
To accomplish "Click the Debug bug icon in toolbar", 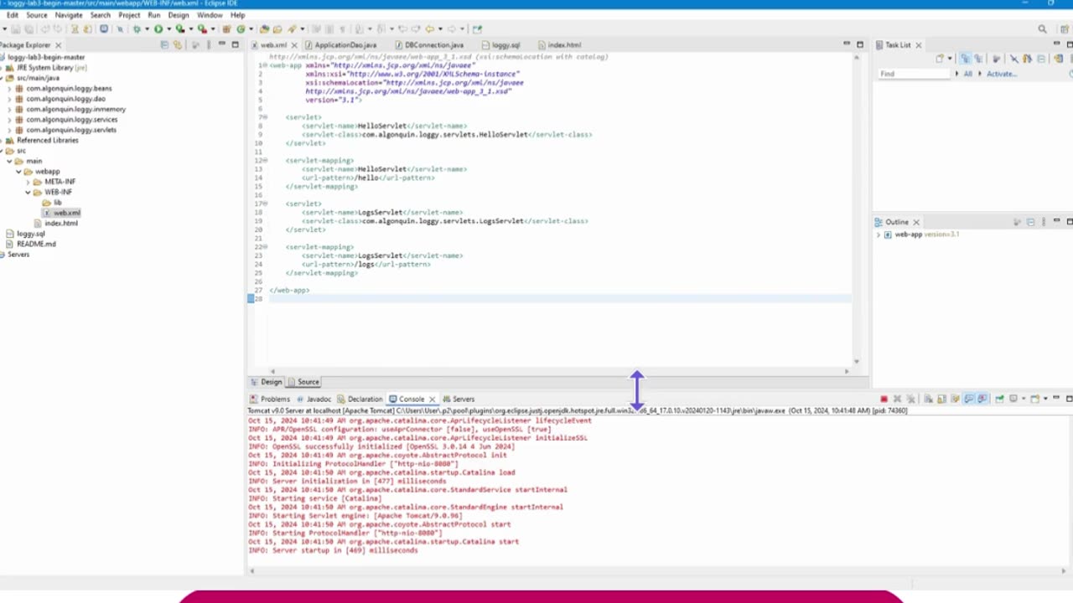I will tap(137, 29).
